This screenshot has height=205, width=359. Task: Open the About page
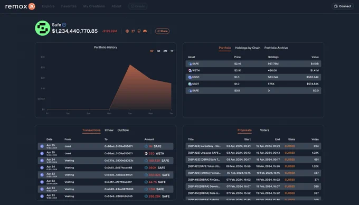tap(117, 6)
